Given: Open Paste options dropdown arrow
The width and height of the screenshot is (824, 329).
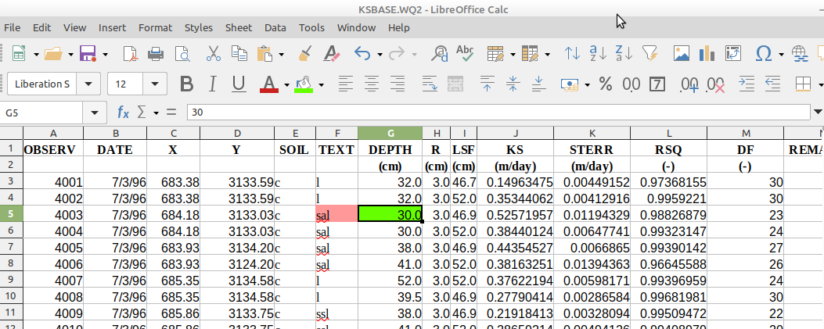Looking at the screenshot, I should [282, 54].
